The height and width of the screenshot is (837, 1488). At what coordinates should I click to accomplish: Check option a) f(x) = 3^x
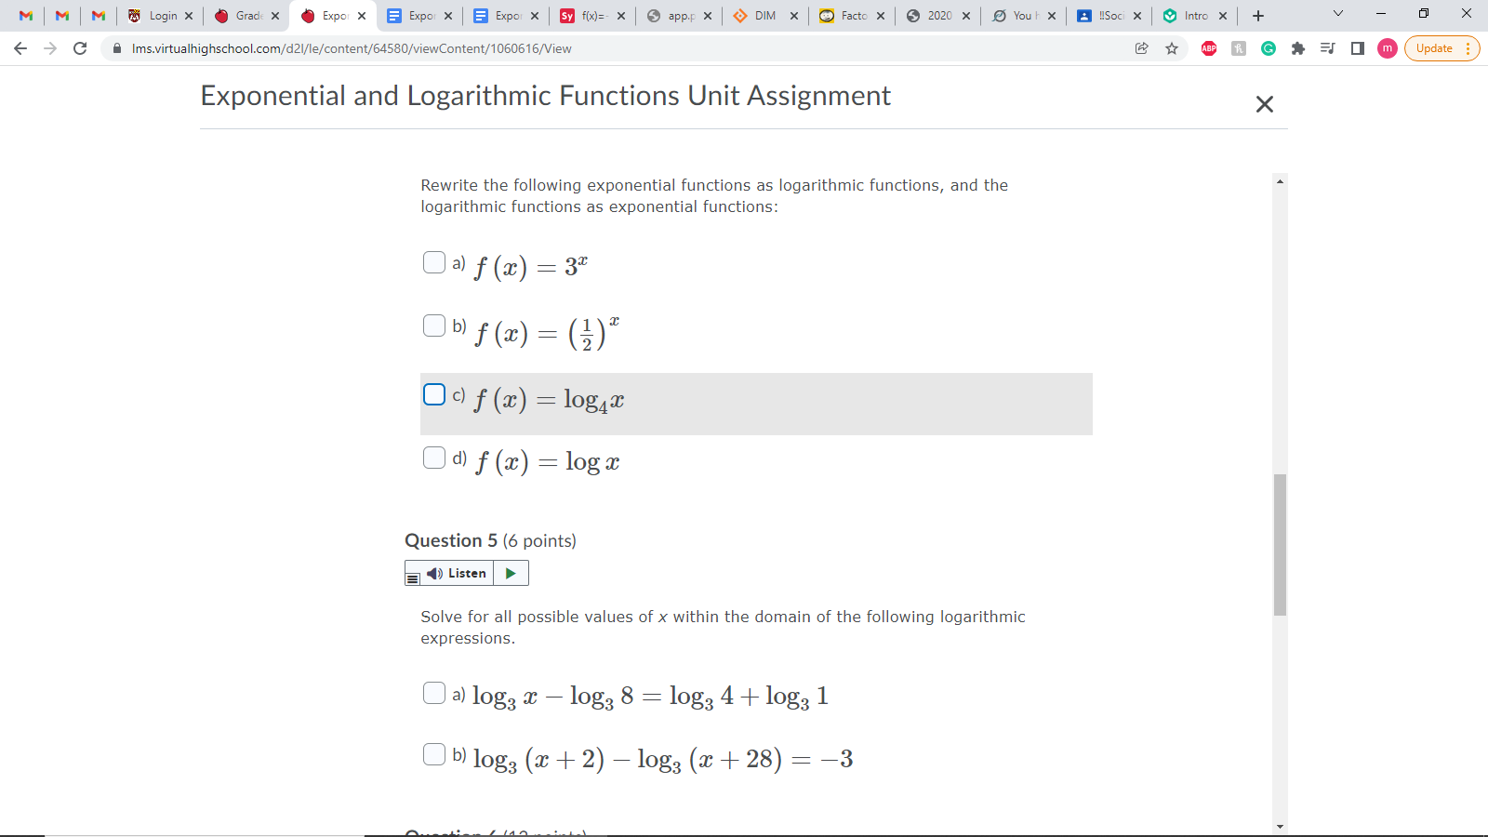tap(433, 262)
